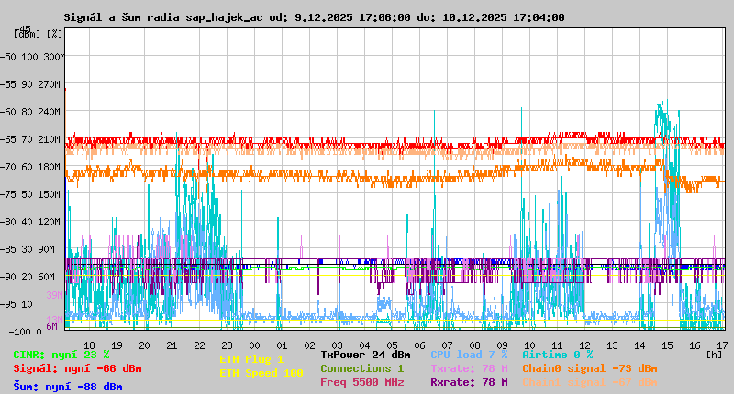
Task: Select the Rxrate legend label
Action: [x=468, y=382]
